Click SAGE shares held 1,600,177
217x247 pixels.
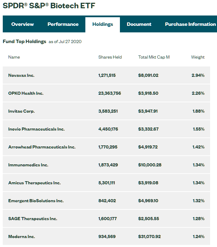(107, 219)
